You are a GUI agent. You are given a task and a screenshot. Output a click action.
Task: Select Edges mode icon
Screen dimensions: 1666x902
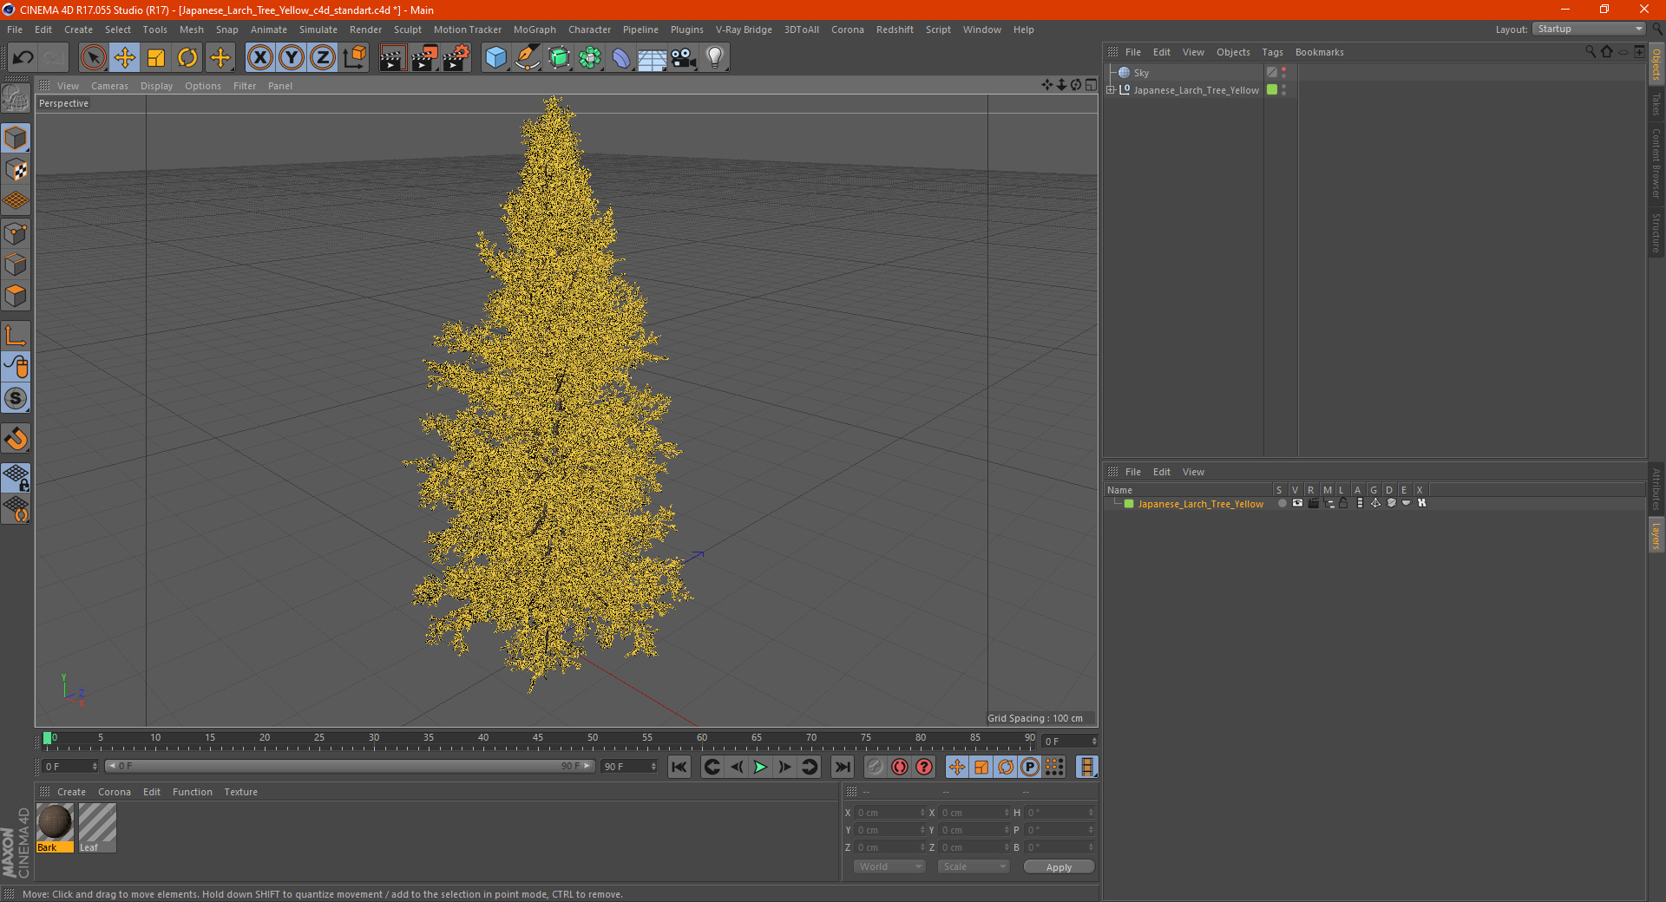16,265
